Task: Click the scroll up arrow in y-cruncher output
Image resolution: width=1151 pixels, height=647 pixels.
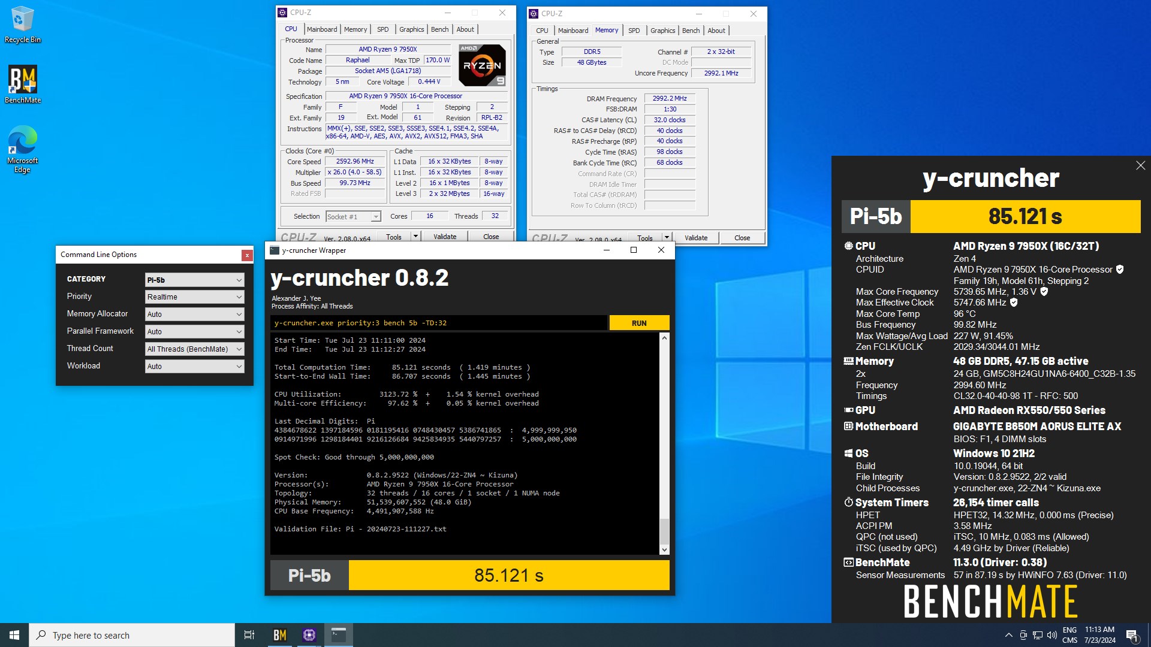Action: click(x=664, y=338)
